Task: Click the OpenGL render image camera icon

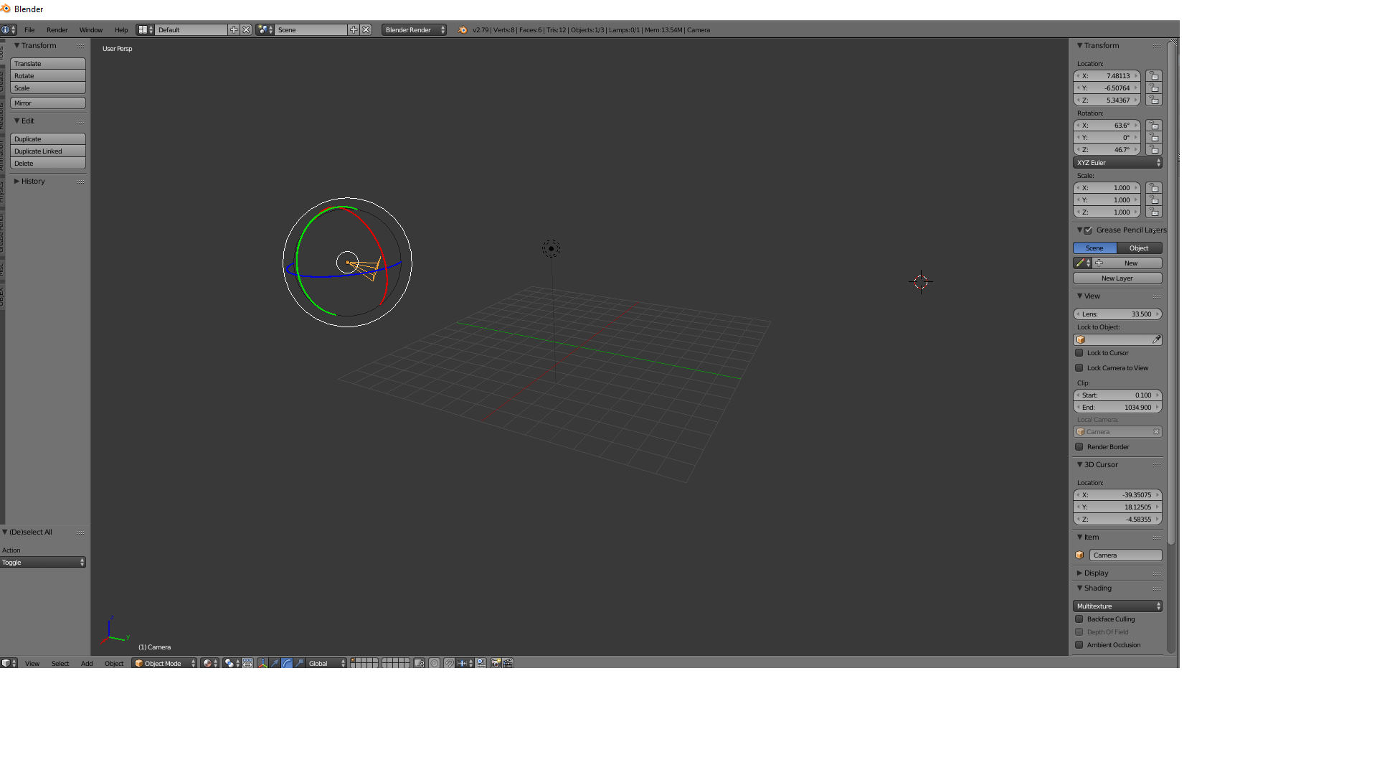Action: pos(496,663)
